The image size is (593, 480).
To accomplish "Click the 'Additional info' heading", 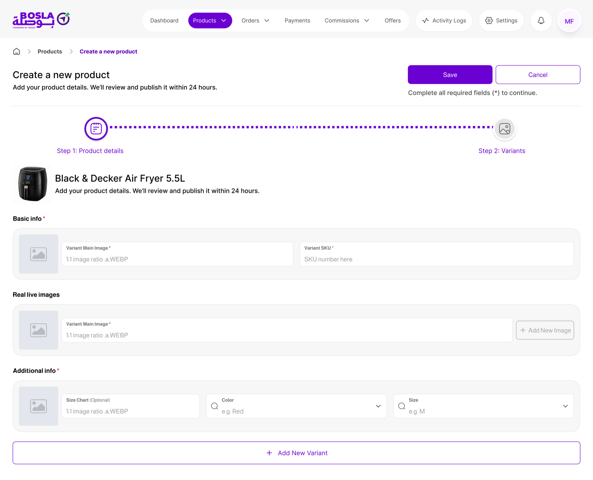I will point(34,371).
